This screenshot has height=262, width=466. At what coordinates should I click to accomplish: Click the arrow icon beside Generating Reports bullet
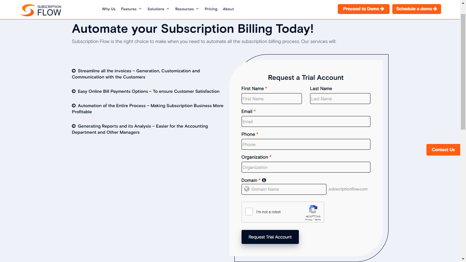[74, 126]
